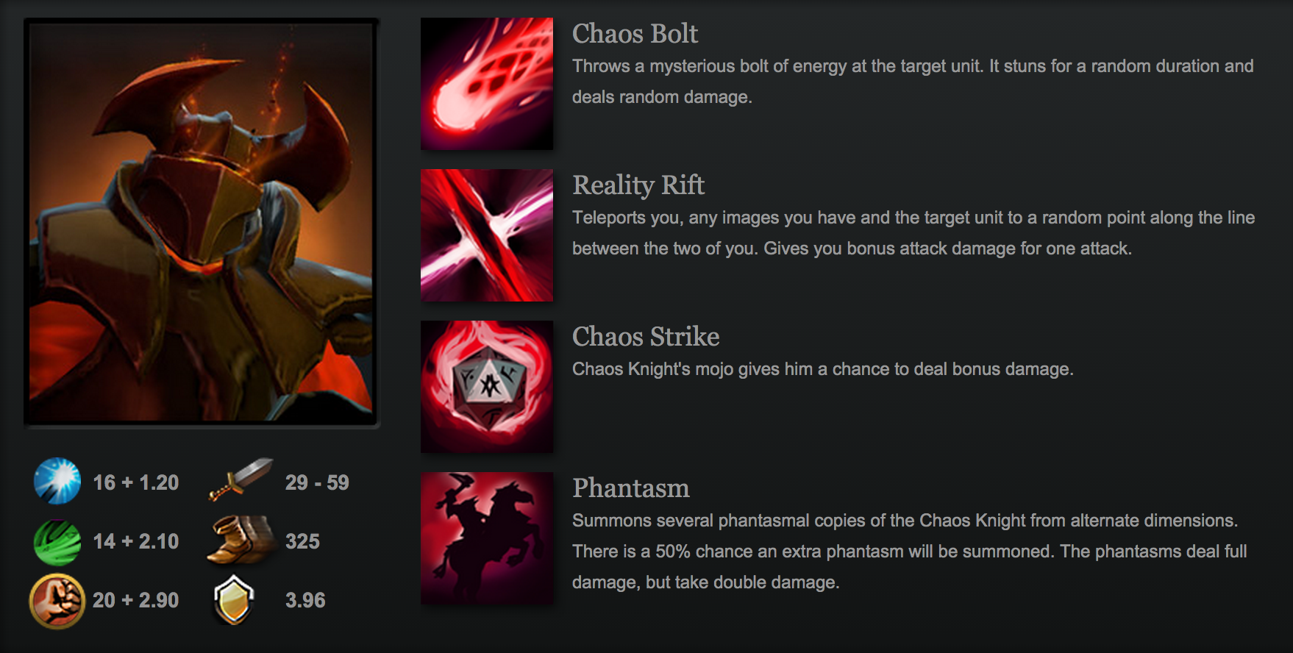Viewport: 1293px width, 653px height.
Task: Click the shield armor icon
Action: tap(234, 600)
